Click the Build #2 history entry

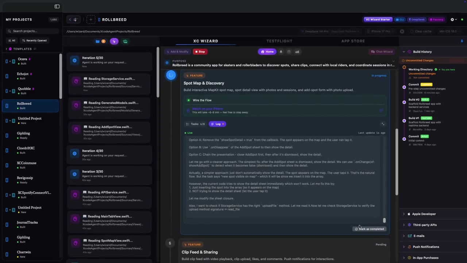pos(425,105)
